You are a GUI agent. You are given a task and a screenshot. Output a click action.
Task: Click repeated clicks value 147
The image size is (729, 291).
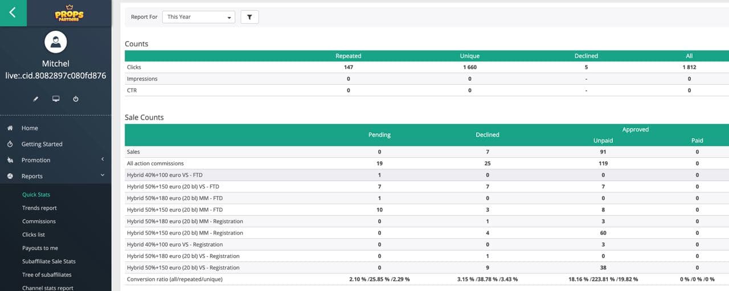coord(349,67)
